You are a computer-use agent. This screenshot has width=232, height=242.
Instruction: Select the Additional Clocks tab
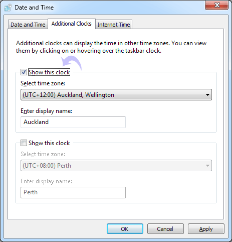tap(72, 24)
